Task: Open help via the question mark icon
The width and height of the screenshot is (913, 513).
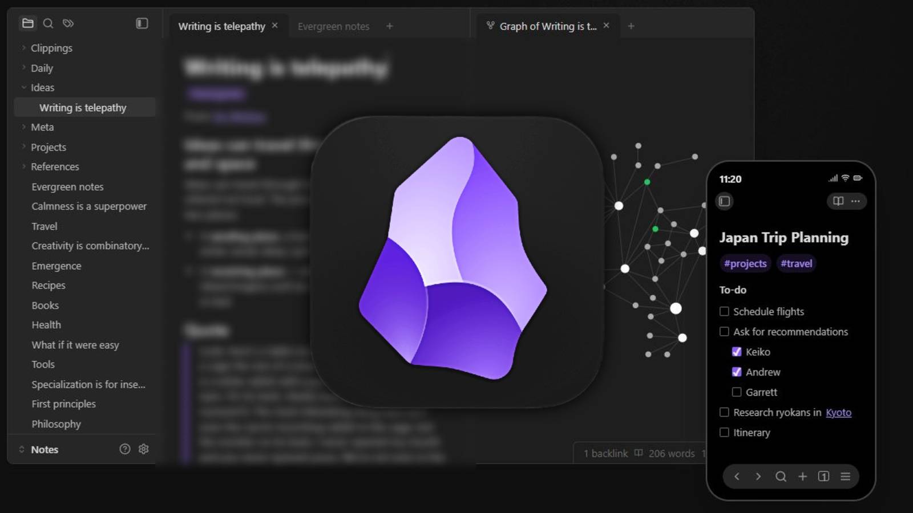Action: click(125, 449)
